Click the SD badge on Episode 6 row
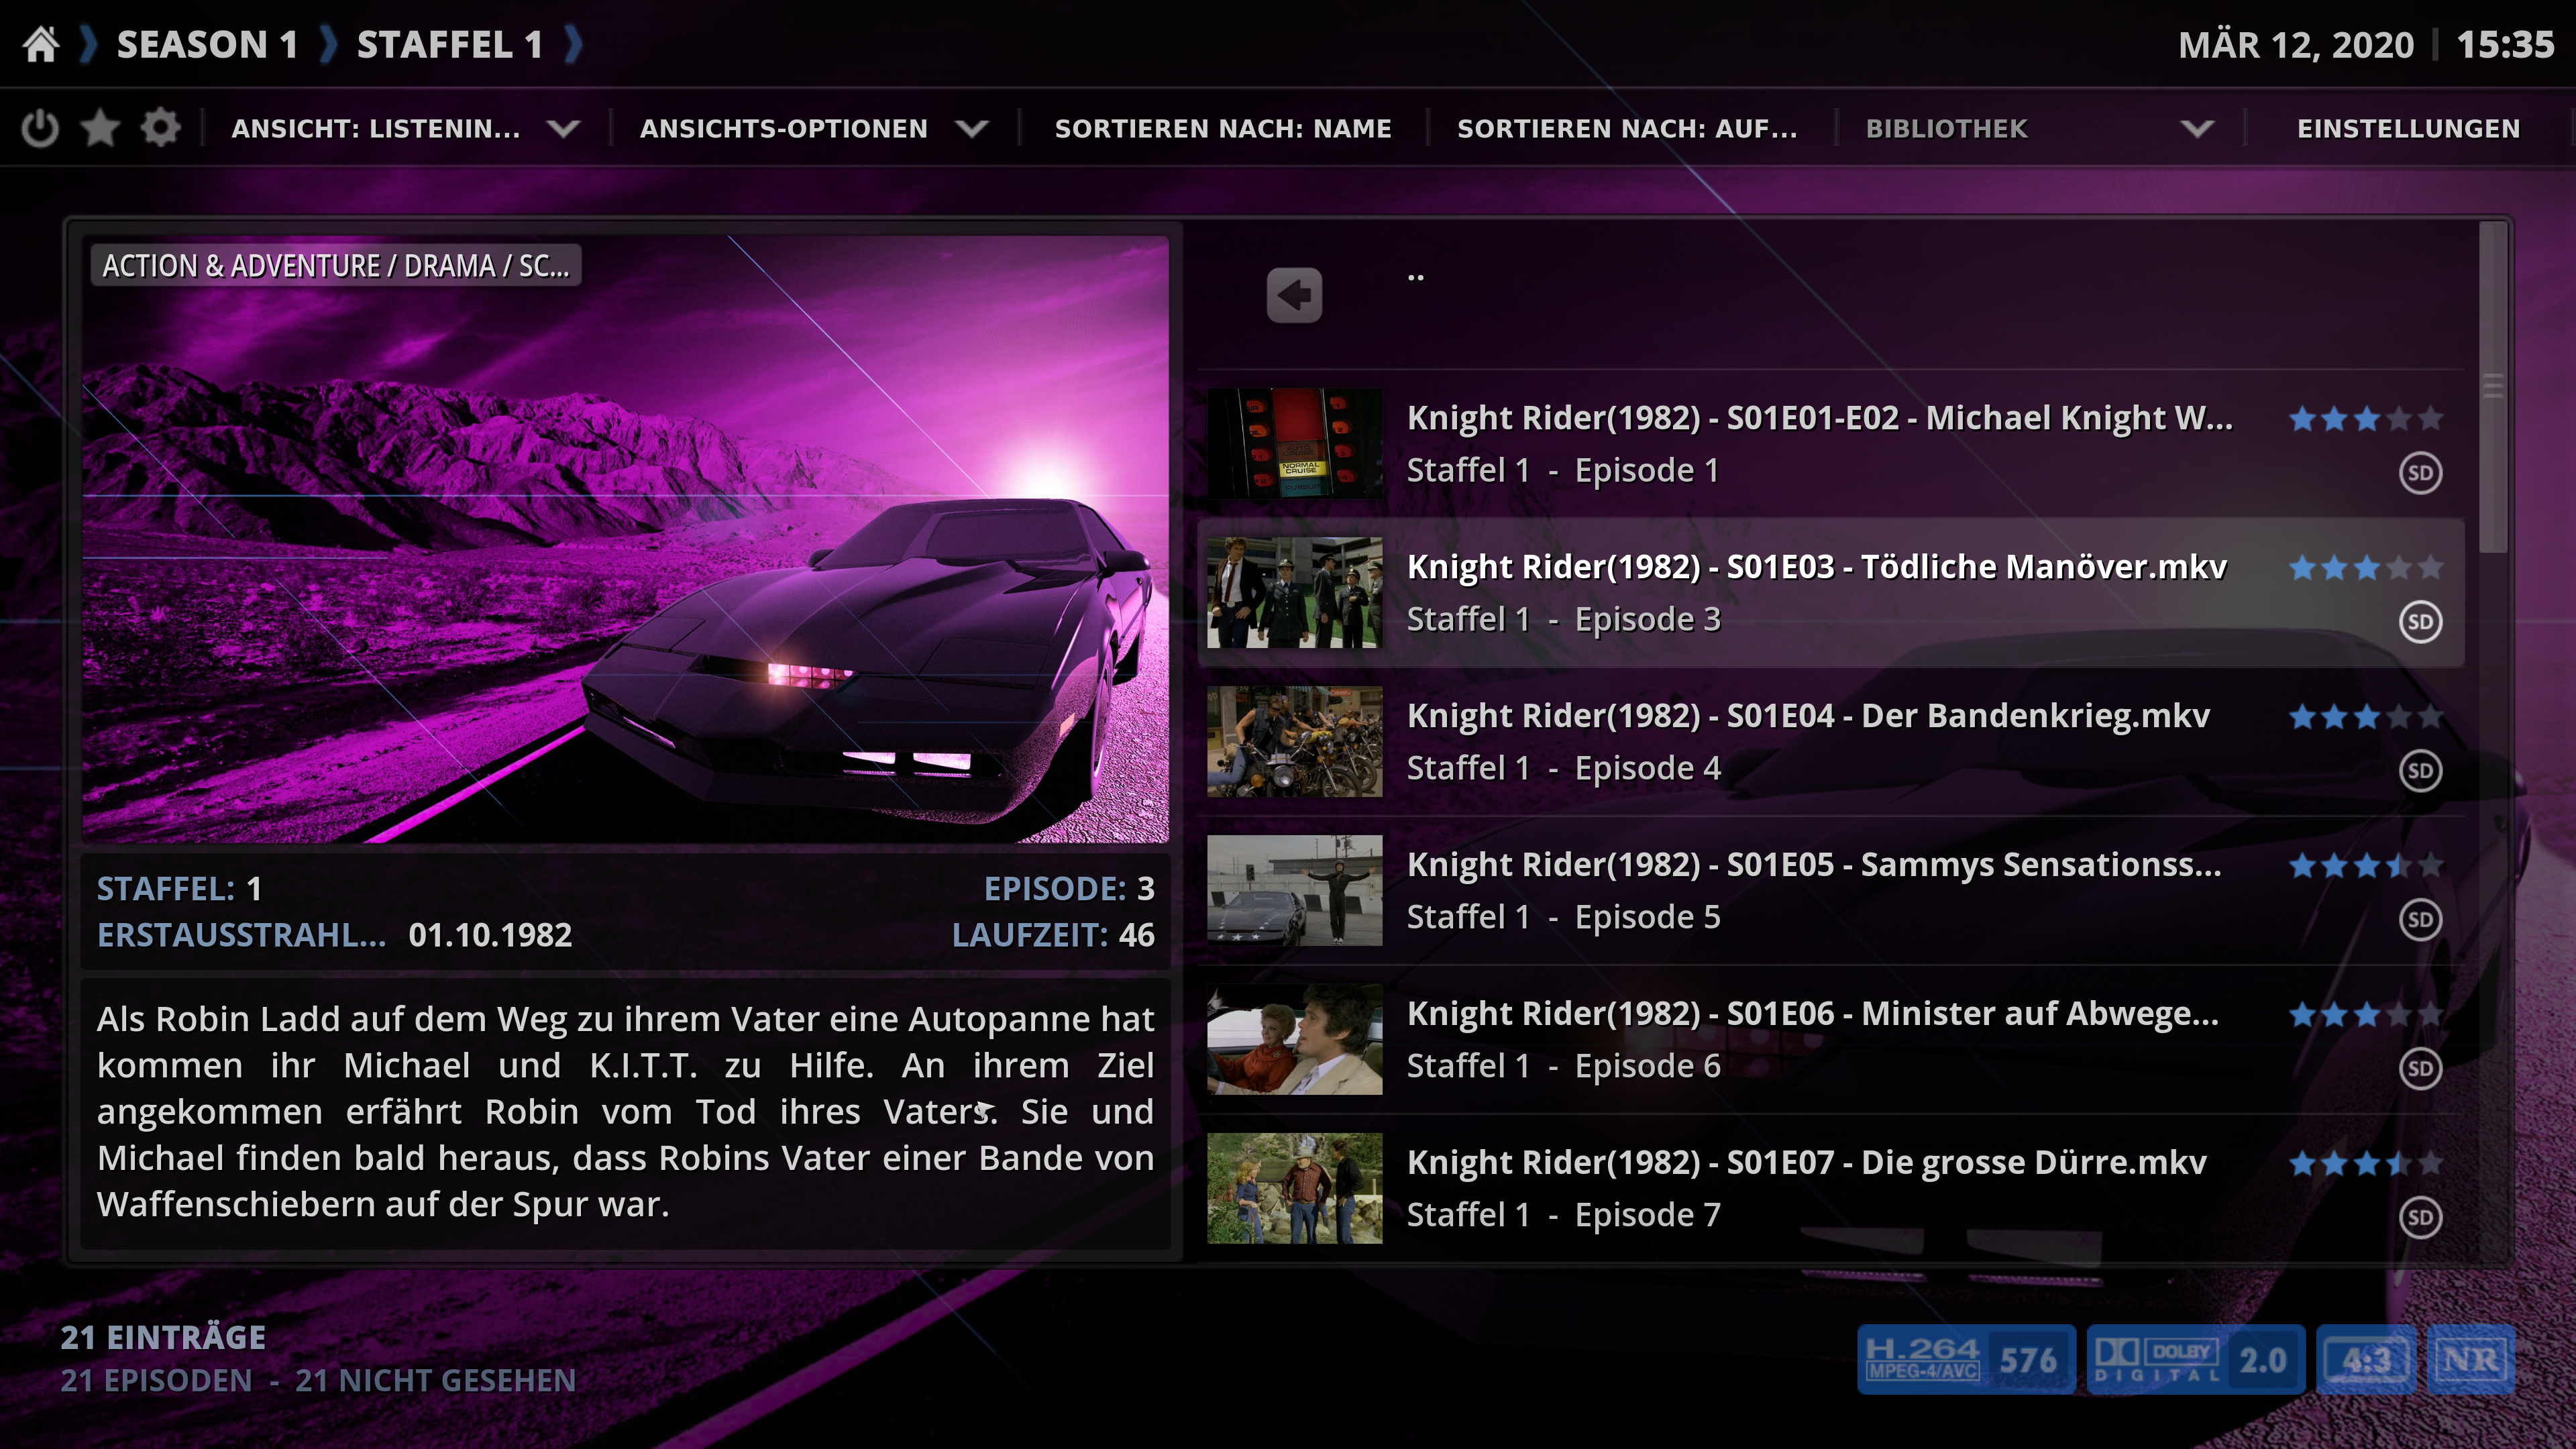The image size is (2576, 1449). click(x=2420, y=1069)
